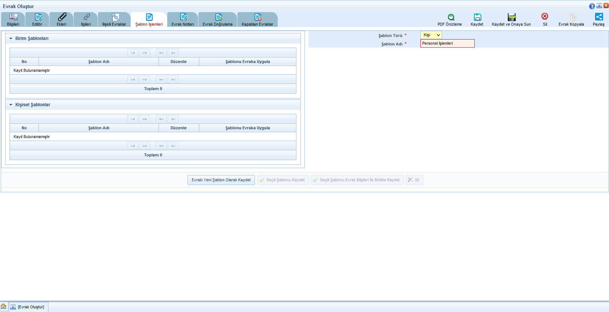609x312 pixels.
Task: Open the İlişkili Evraklar tab
Action: point(114,19)
